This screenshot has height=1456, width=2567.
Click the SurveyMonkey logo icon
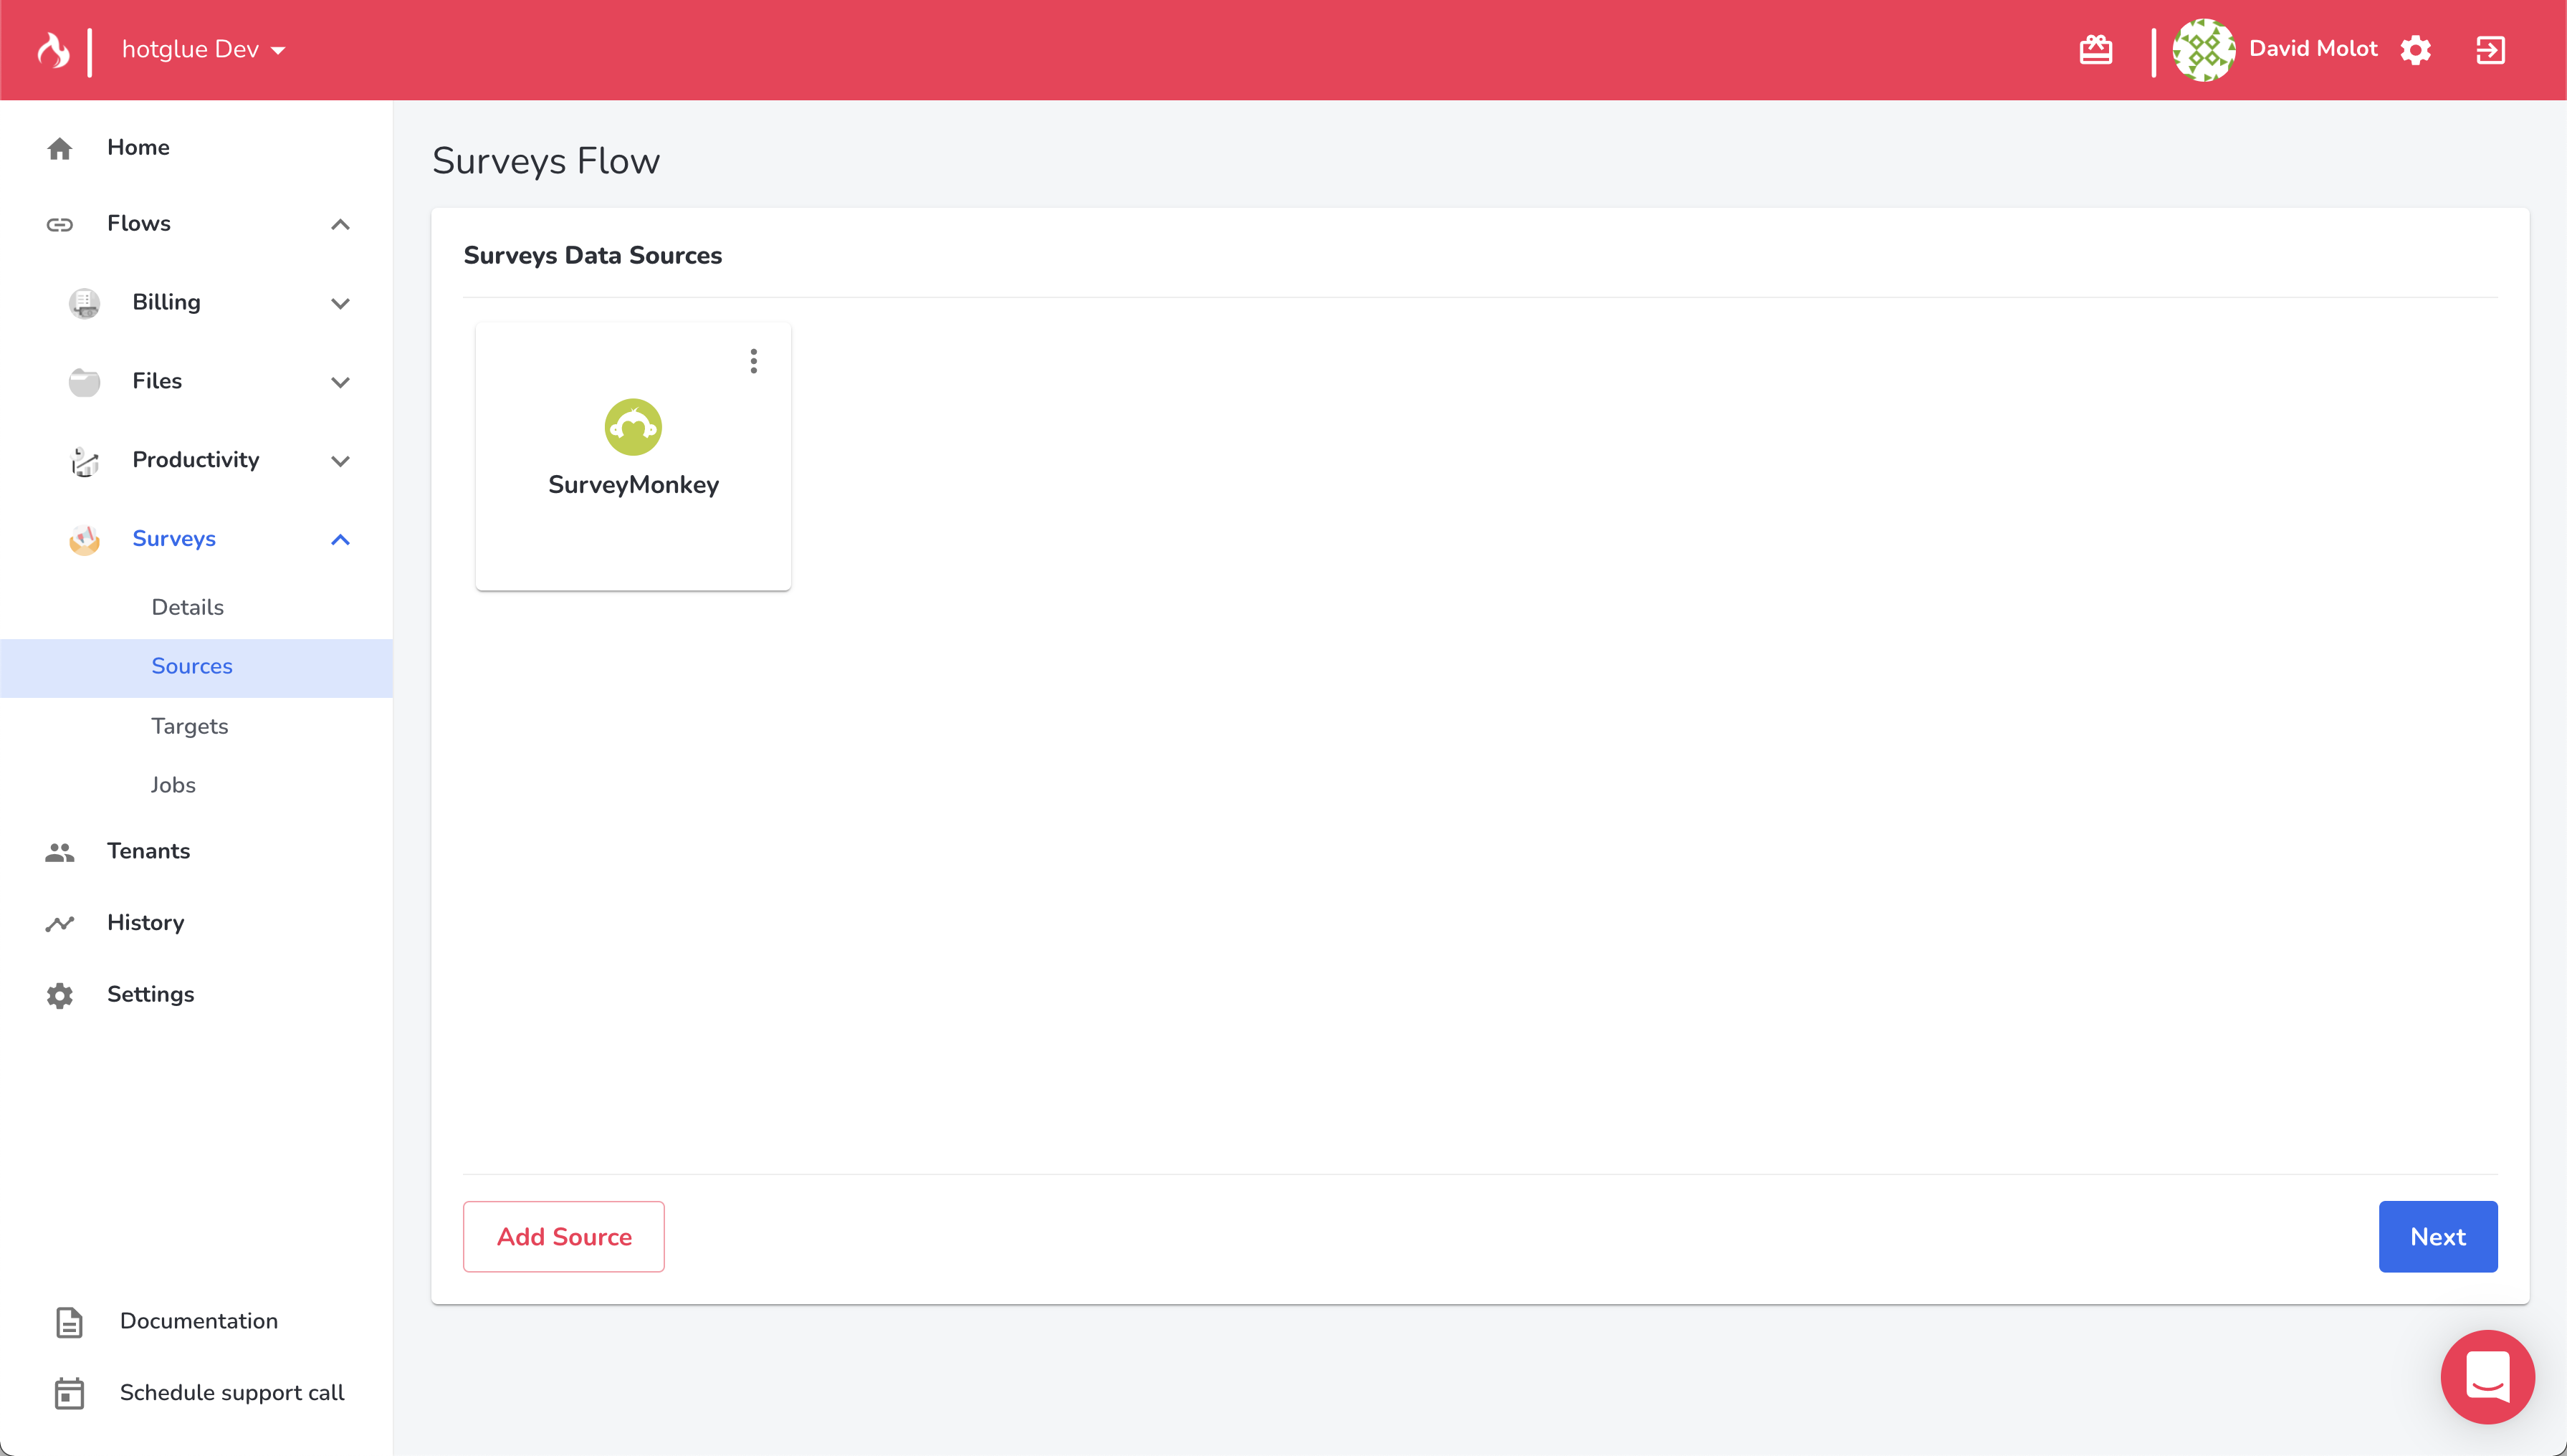click(633, 427)
